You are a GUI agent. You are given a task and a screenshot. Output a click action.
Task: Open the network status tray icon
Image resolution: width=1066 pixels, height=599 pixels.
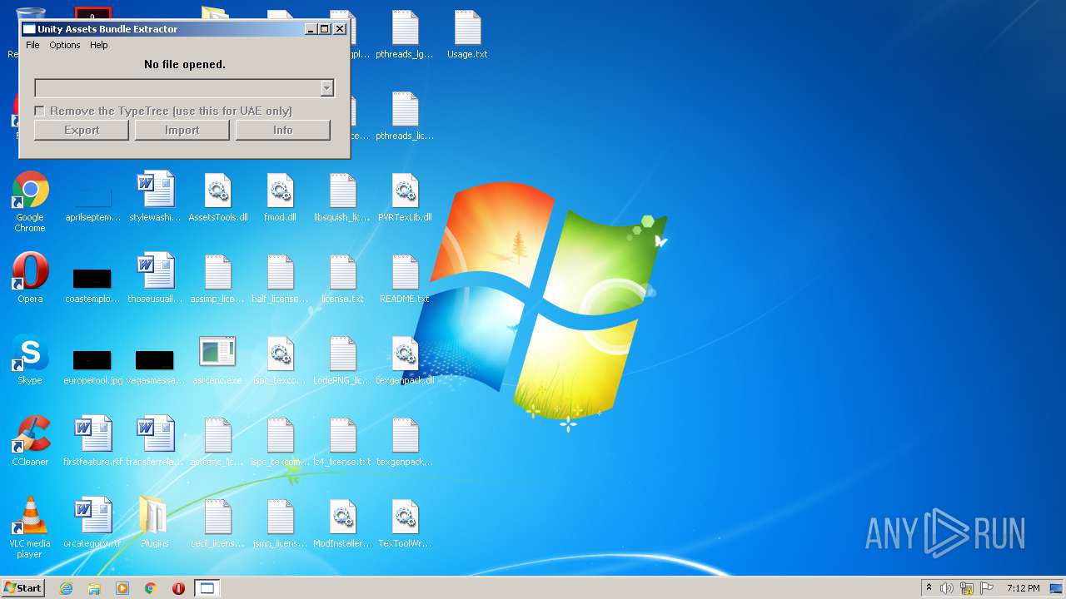967,588
